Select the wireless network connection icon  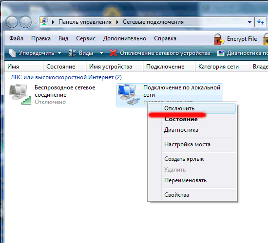click(20, 94)
